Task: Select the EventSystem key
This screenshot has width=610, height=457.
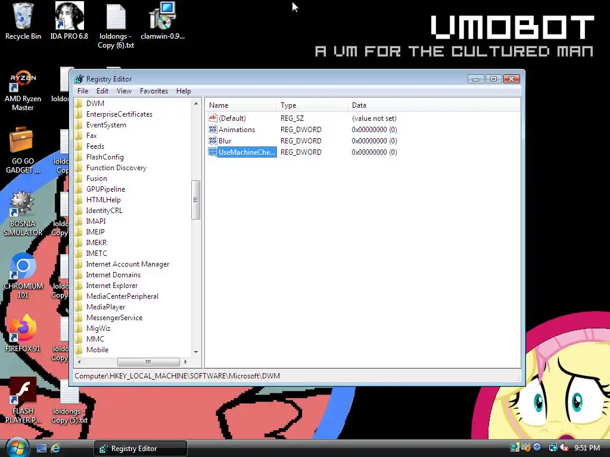Action: click(106, 125)
